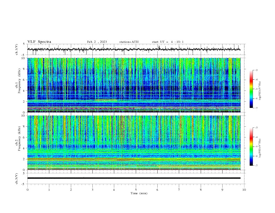Click the ch.1 voltage waveform trace

(x=134, y=49)
